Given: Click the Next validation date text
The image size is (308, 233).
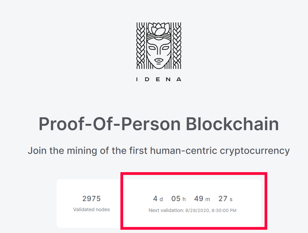Looking at the screenshot, I should [x=193, y=210].
